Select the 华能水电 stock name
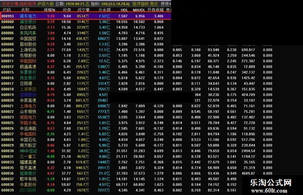 click(28, 123)
